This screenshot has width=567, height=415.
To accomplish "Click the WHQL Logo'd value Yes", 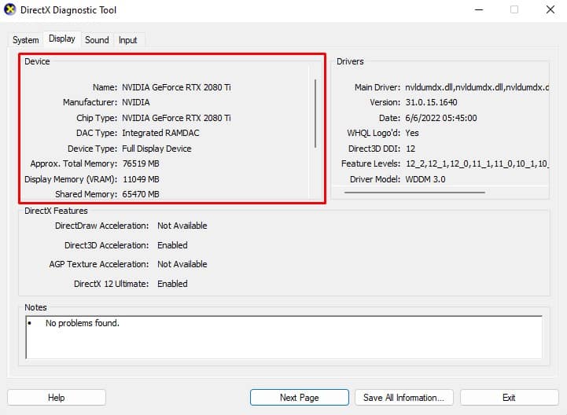I will tap(412, 133).
